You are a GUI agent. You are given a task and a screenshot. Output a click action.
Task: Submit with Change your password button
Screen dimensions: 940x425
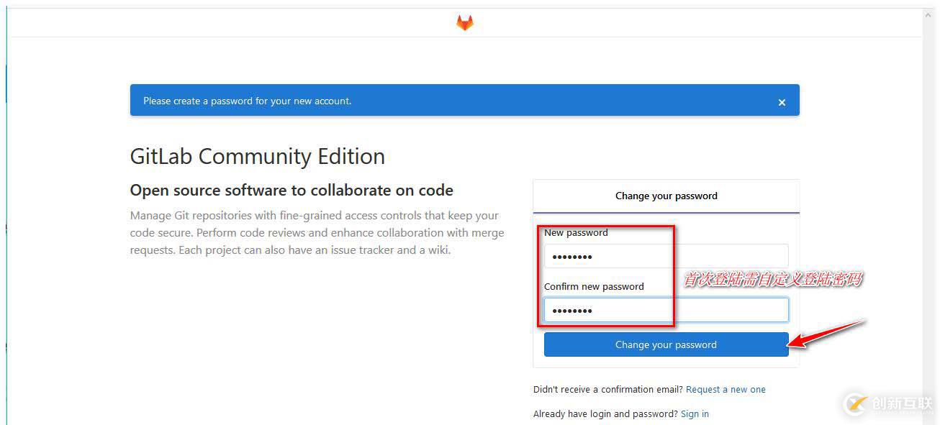[666, 344]
